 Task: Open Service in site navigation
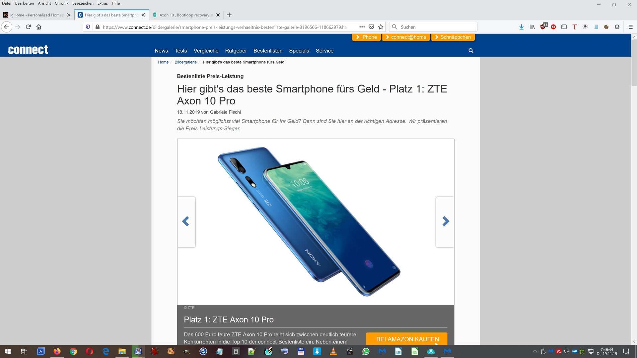(x=324, y=51)
